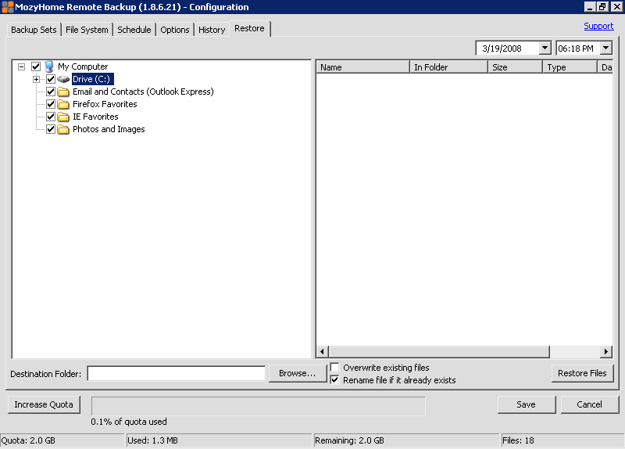Save the configuration

pyautogui.click(x=526, y=404)
